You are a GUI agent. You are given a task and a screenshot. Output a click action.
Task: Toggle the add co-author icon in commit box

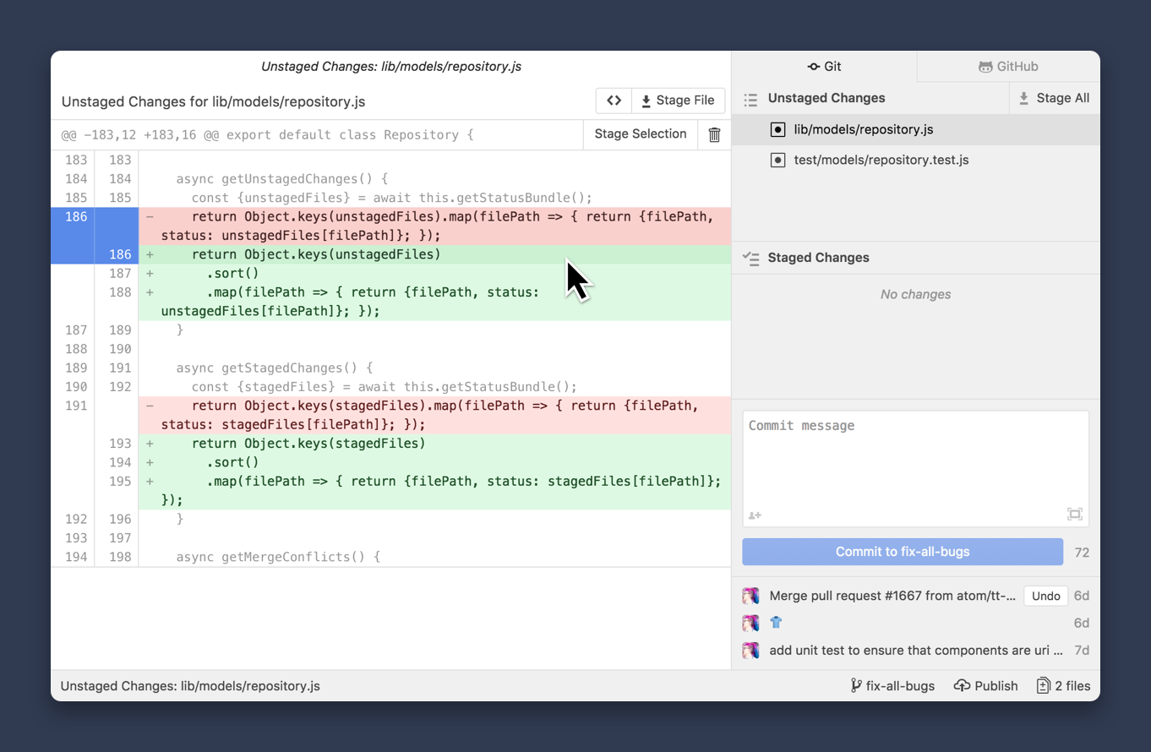(755, 515)
